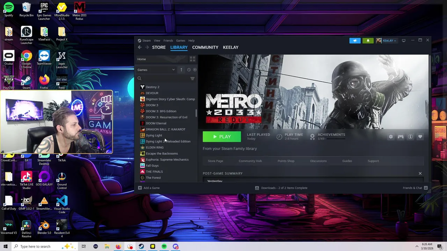Favorite Metro 2033 with heart icon

pyautogui.click(x=420, y=137)
